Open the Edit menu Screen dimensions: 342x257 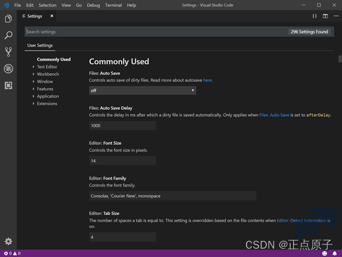[30, 5]
